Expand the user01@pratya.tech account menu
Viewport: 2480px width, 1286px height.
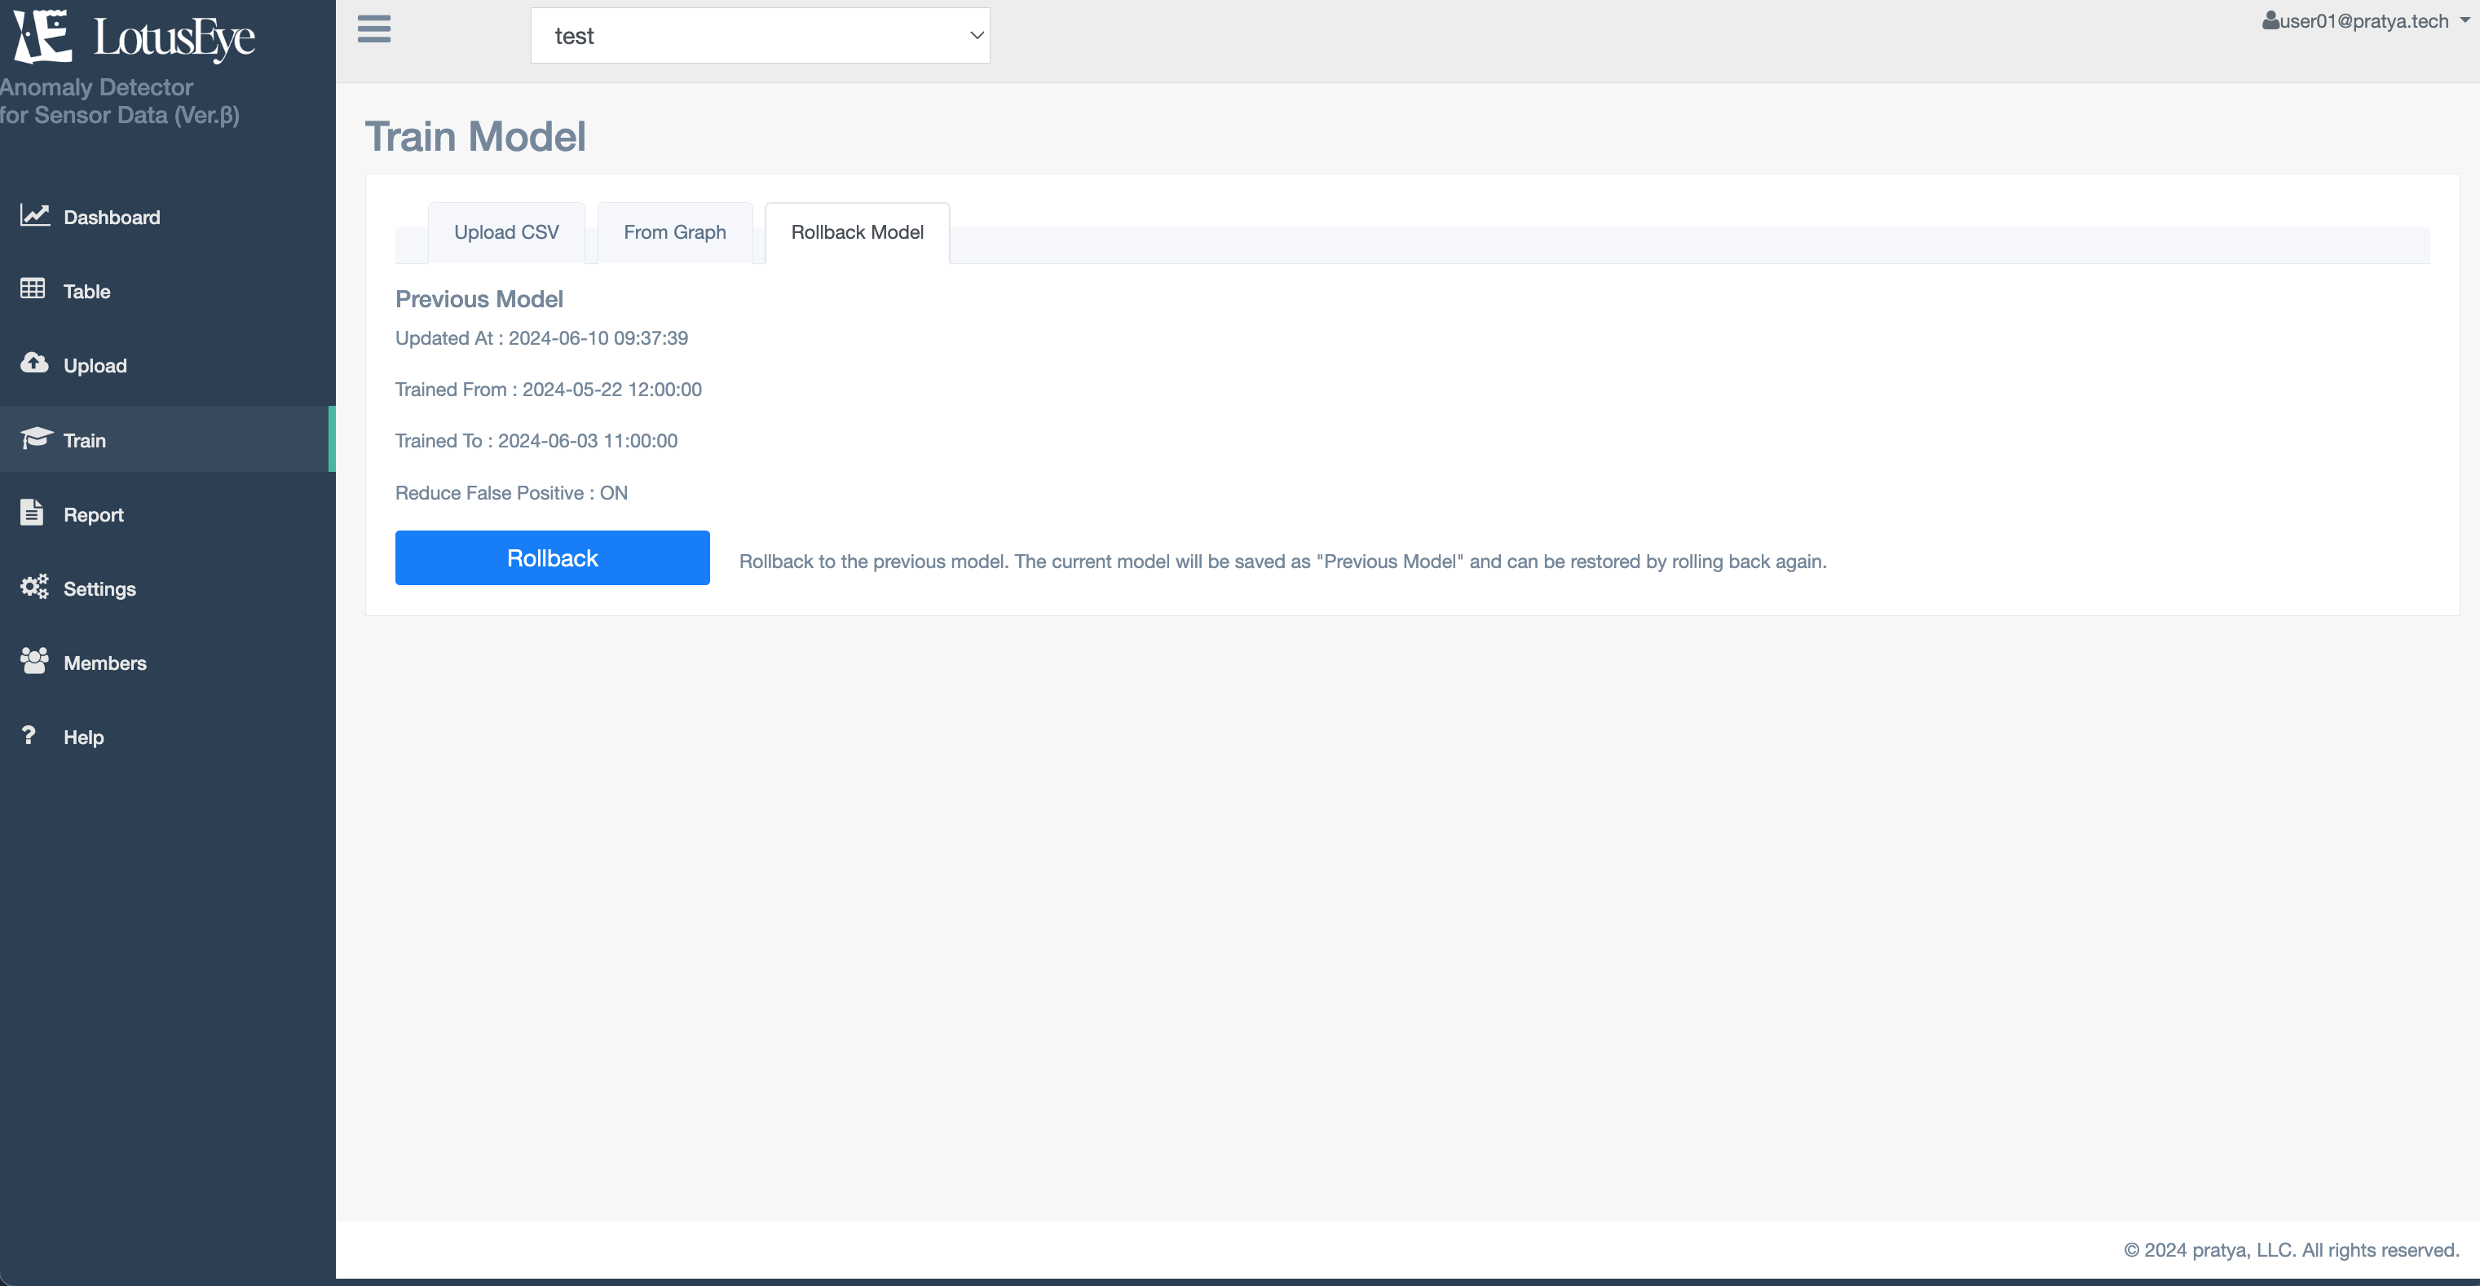2364,21
